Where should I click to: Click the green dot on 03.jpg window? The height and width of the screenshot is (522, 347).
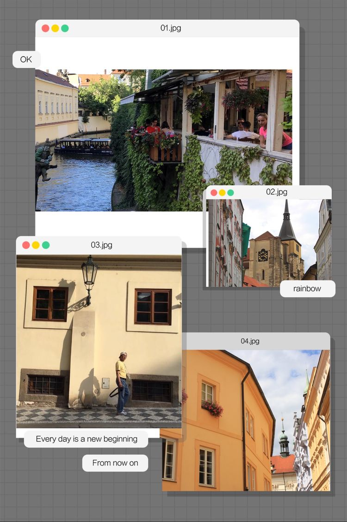click(46, 245)
